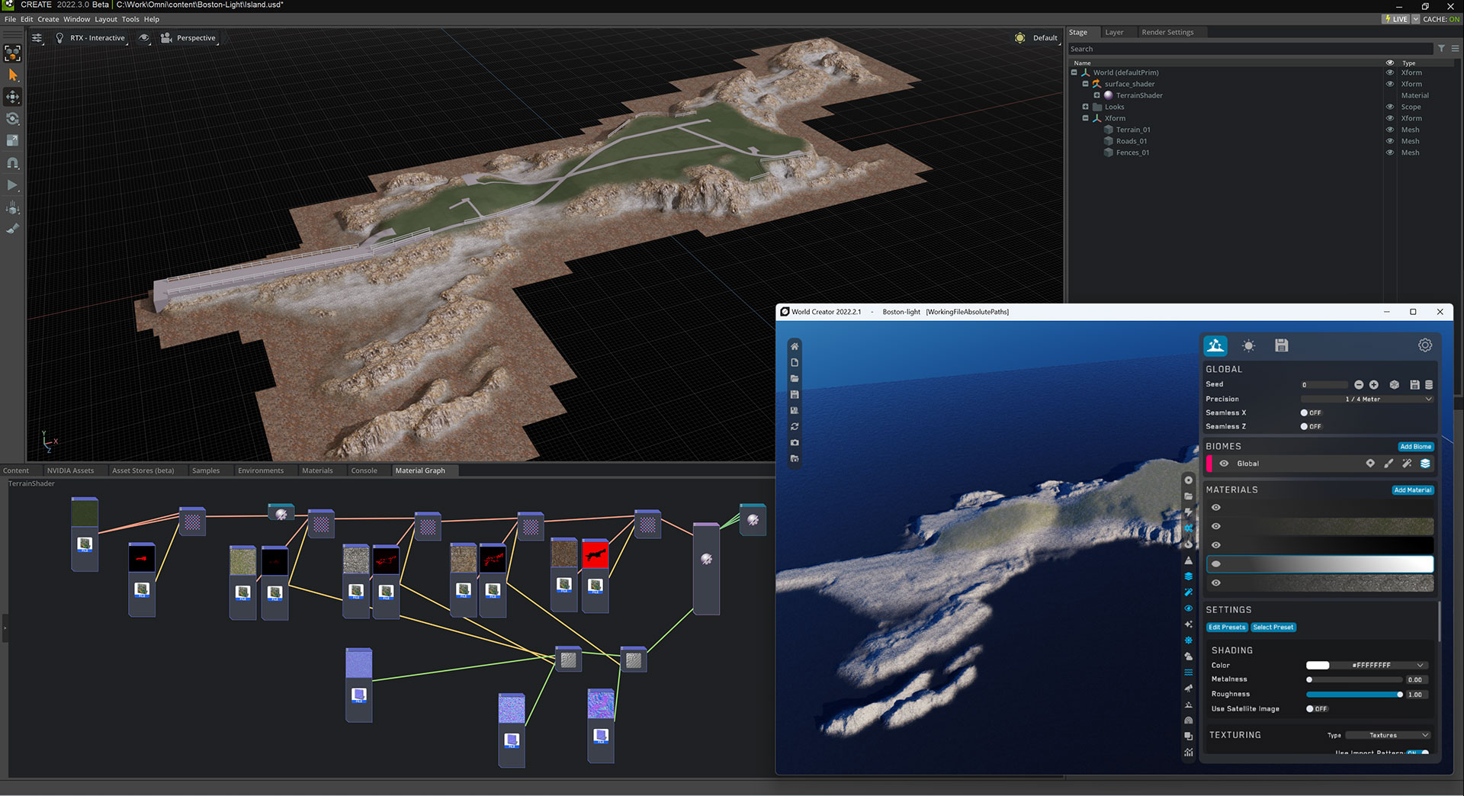Click the Edit Presets button
The width and height of the screenshot is (1464, 796).
pos(1227,627)
